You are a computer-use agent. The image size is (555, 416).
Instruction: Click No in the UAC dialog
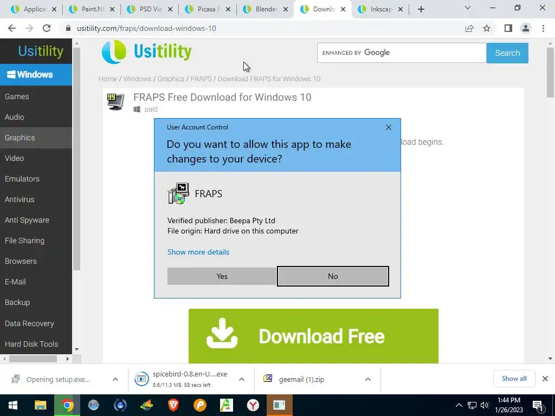pos(333,276)
